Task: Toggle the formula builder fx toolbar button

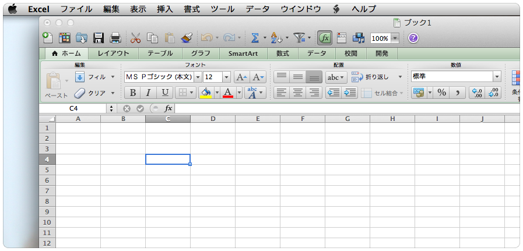Action: (x=325, y=38)
